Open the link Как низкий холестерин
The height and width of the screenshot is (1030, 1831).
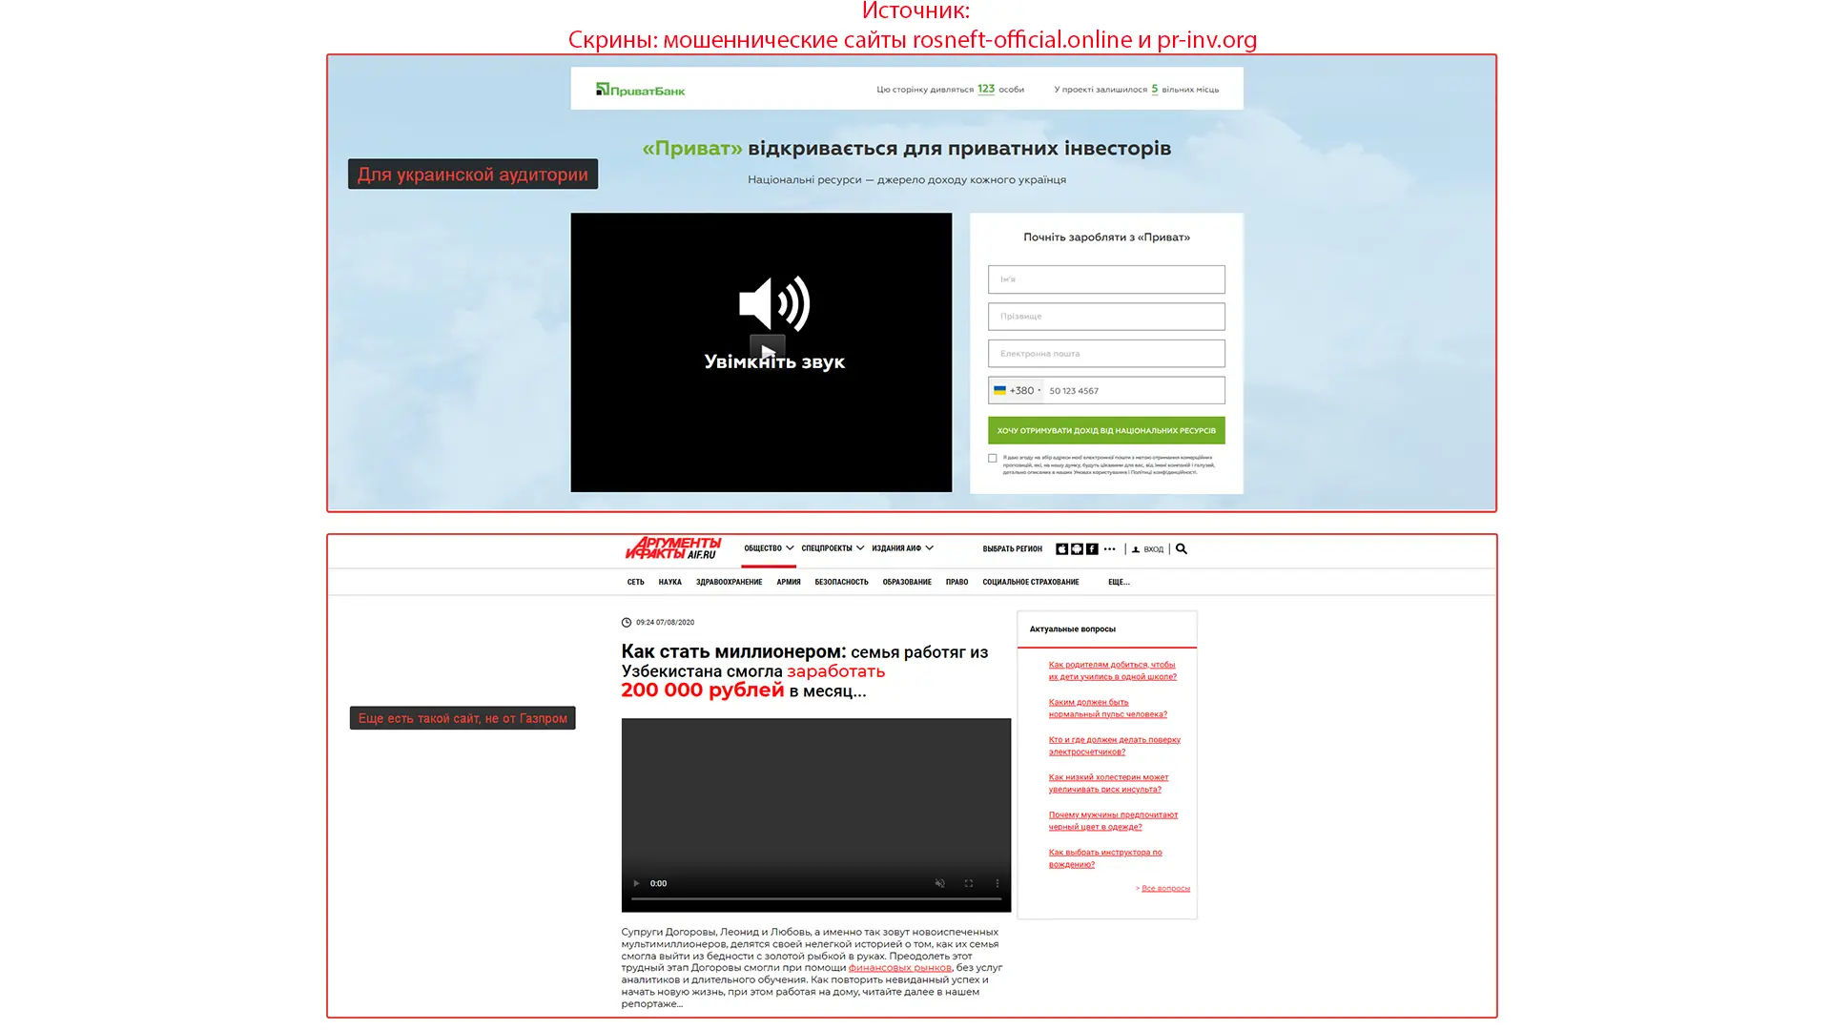click(1108, 783)
